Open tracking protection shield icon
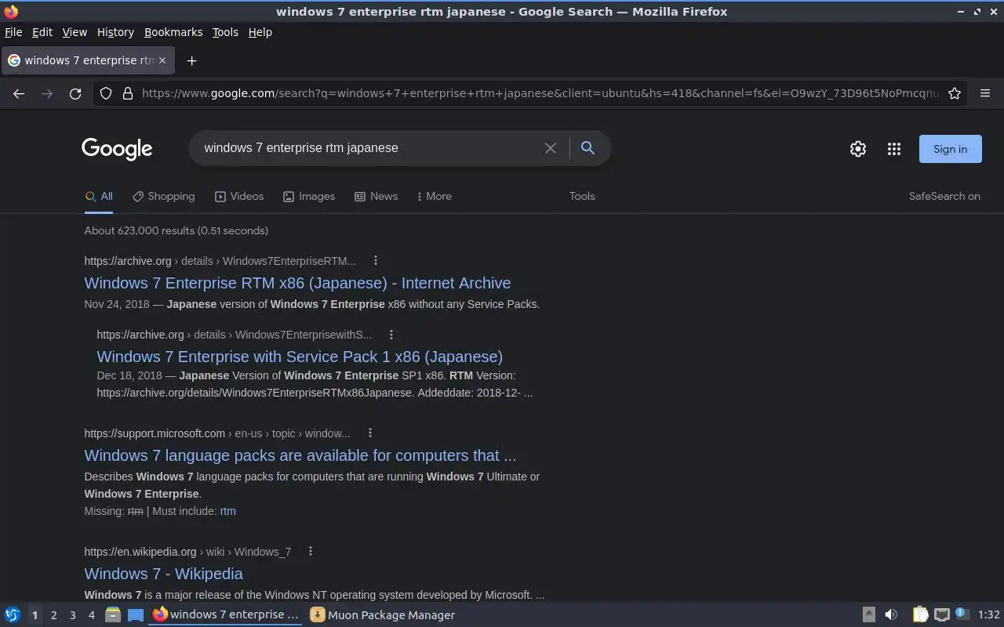 pos(106,93)
